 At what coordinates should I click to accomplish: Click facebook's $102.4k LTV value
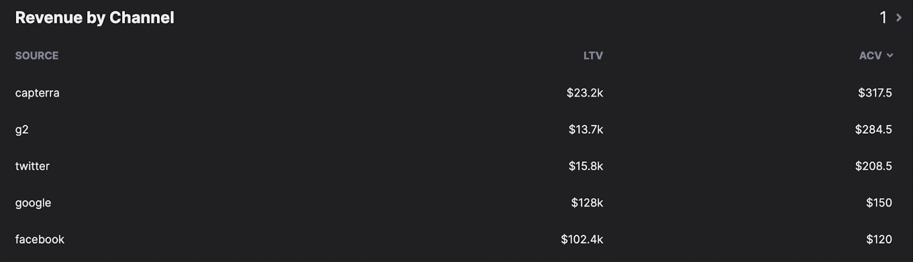tap(582, 239)
